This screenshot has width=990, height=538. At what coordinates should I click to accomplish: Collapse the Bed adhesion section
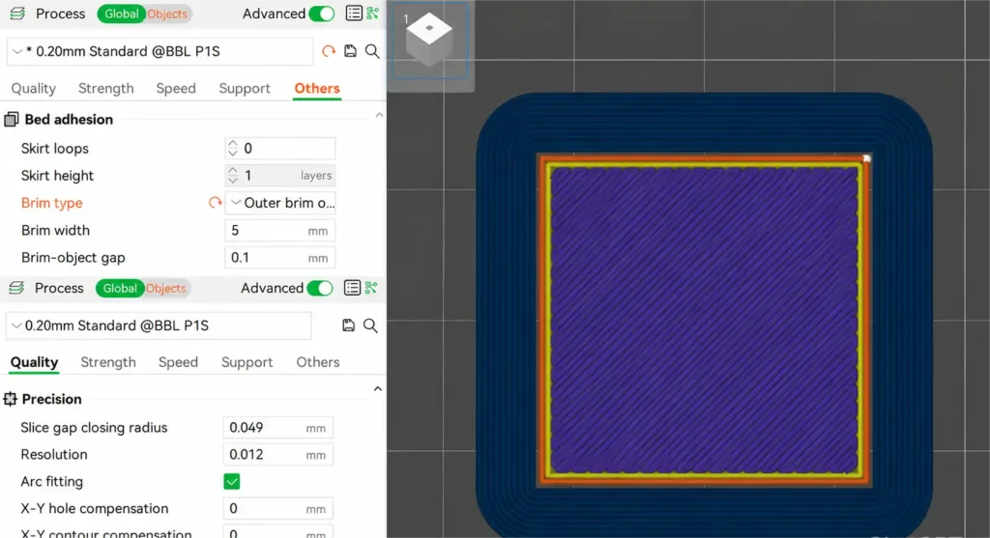[x=379, y=115]
